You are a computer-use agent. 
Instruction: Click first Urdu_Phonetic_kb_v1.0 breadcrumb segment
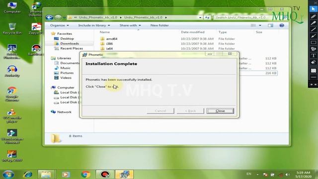point(98,17)
